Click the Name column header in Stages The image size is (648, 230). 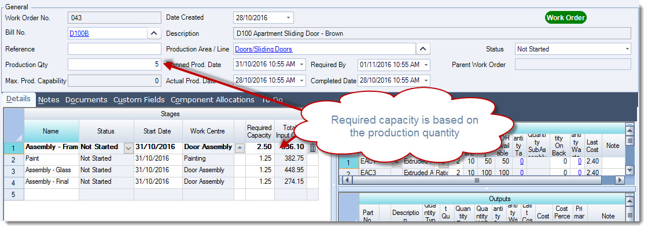[51, 131]
